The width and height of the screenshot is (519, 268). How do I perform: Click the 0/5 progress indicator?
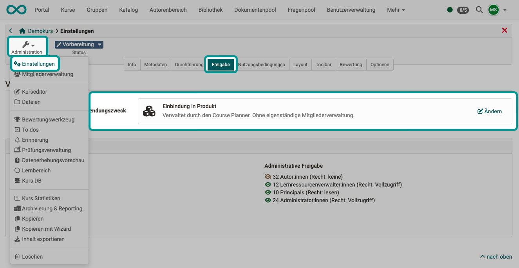(463, 10)
